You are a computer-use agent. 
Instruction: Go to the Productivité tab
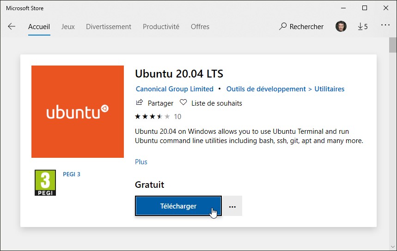pyautogui.click(x=161, y=27)
